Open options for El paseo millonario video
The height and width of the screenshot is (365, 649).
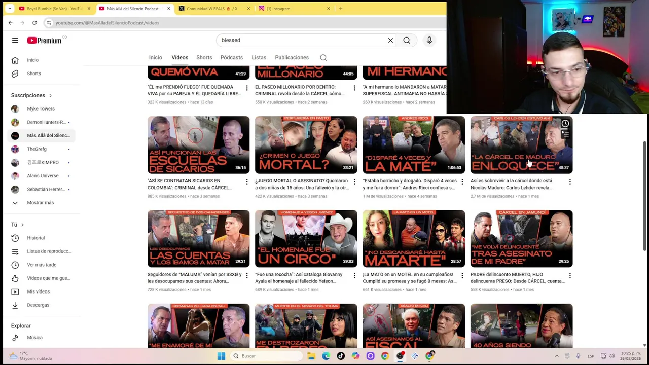pos(354,88)
